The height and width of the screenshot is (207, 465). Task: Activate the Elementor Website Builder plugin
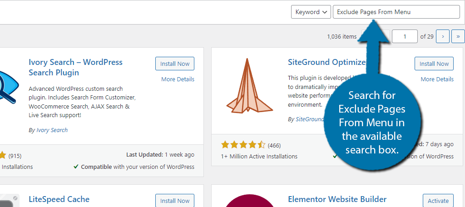438,201
